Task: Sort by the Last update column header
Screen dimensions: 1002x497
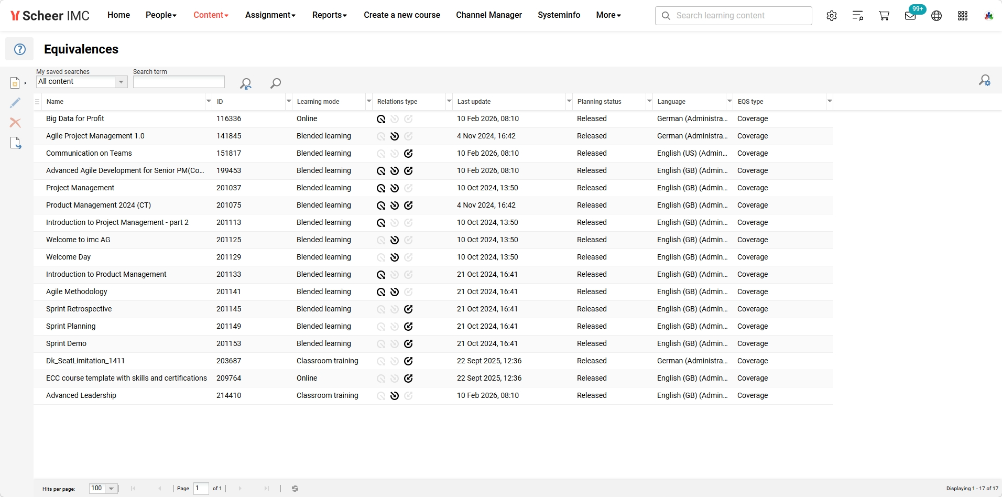Action: coord(474,102)
